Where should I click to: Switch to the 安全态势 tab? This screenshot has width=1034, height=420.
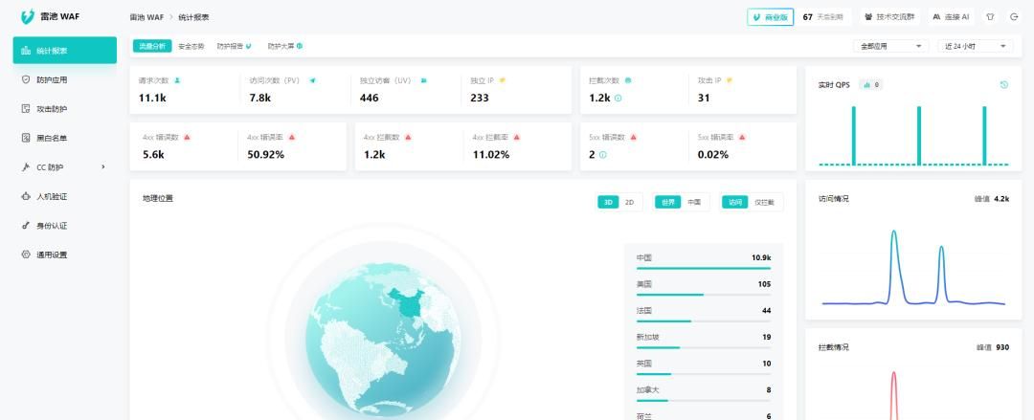tap(191, 46)
